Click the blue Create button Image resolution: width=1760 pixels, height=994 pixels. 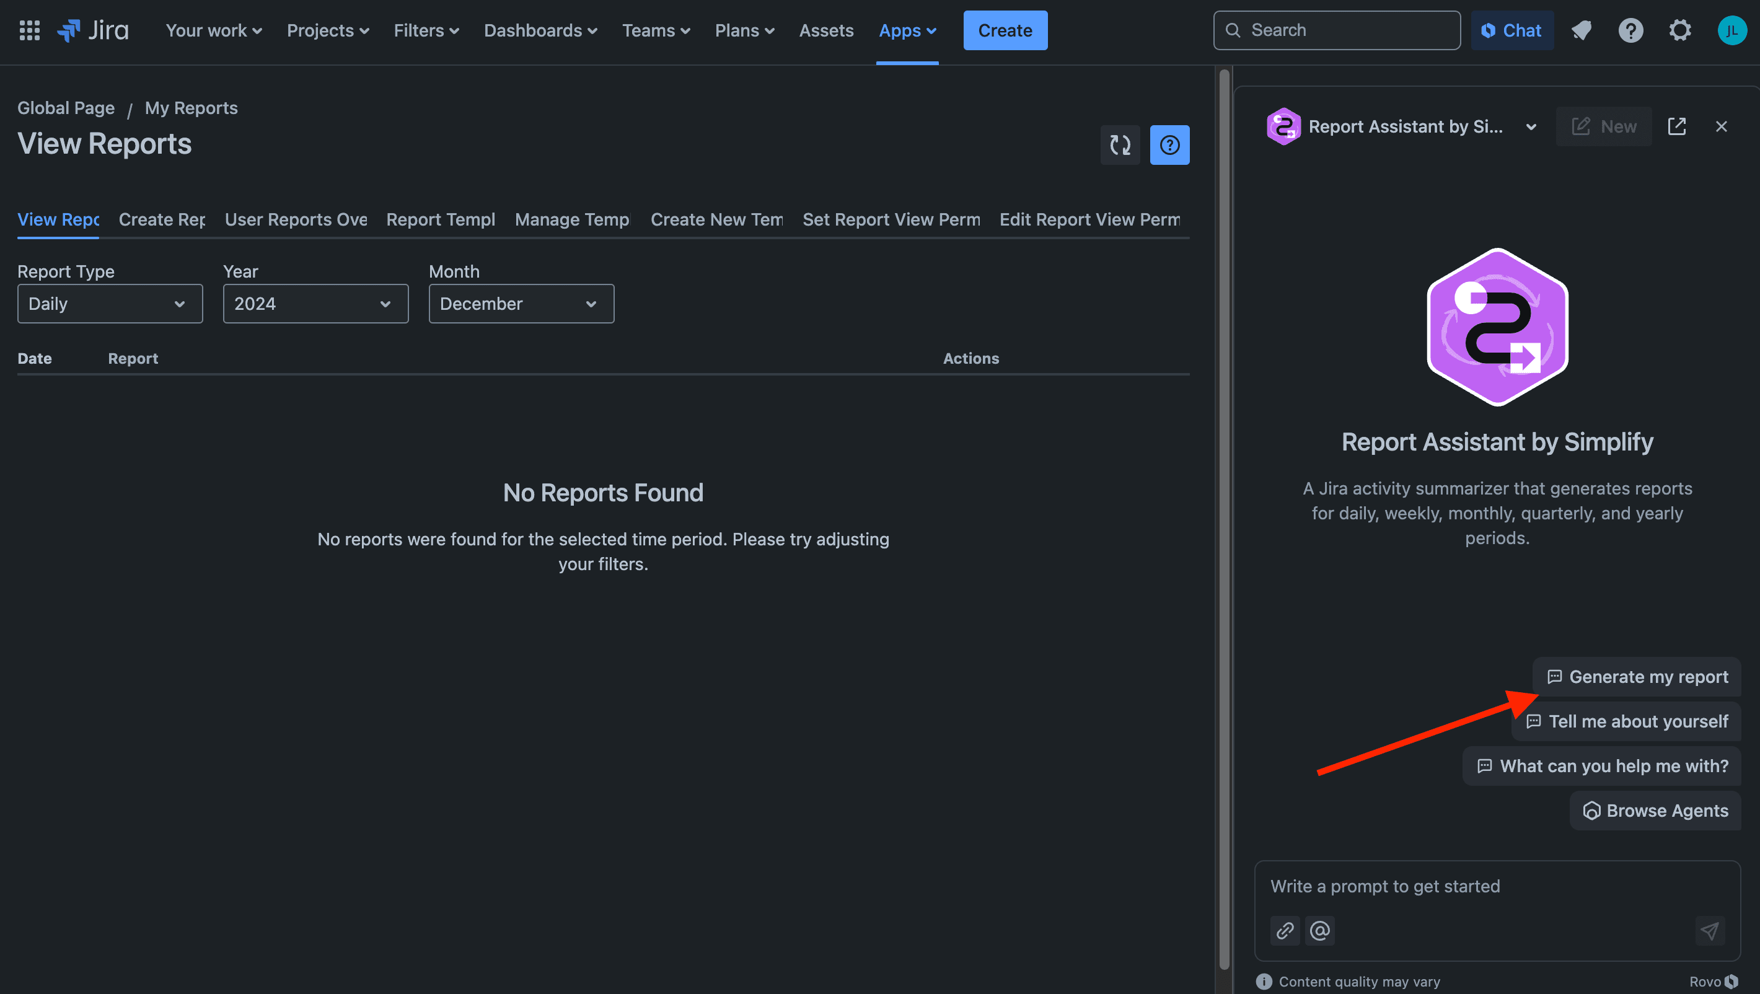point(1005,30)
